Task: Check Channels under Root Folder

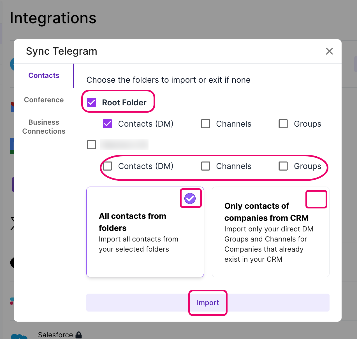Action: (x=206, y=124)
